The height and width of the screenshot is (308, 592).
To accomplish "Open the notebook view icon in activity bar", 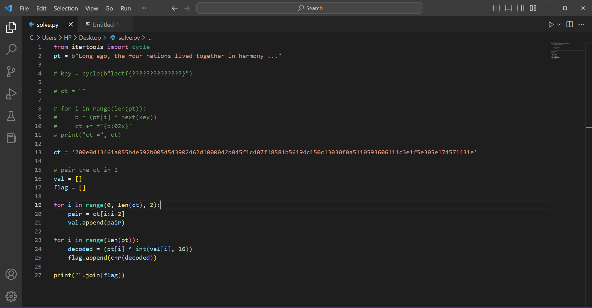I will click(11, 138).
